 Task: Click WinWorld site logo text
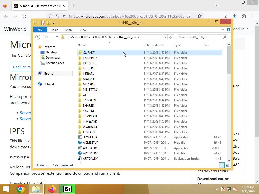[x=15, y=29]
